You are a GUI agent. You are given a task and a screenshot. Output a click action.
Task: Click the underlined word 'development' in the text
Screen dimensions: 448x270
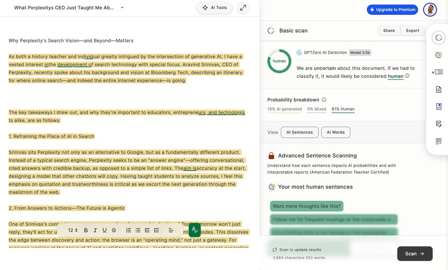point(73,64)
